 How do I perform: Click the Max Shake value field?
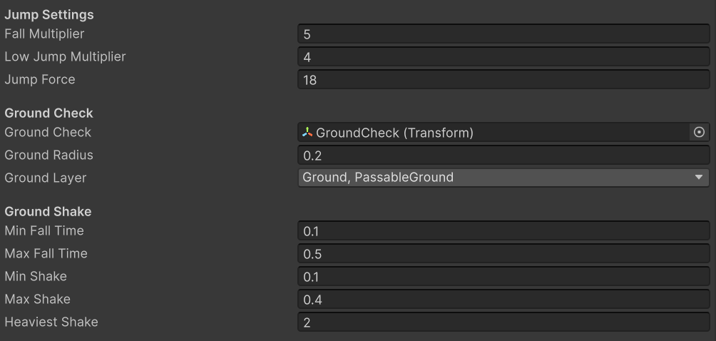(x=503, y=300)
